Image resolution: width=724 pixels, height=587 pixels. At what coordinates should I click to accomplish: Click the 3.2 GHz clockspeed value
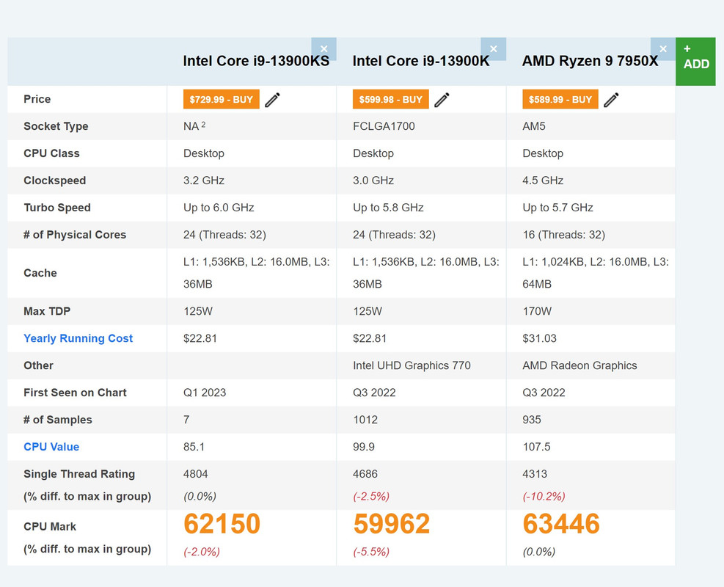coord(204,180)
